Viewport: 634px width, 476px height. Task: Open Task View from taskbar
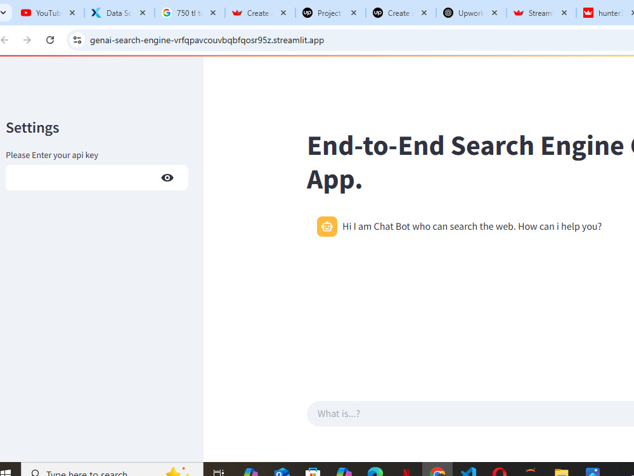point(219,472)
